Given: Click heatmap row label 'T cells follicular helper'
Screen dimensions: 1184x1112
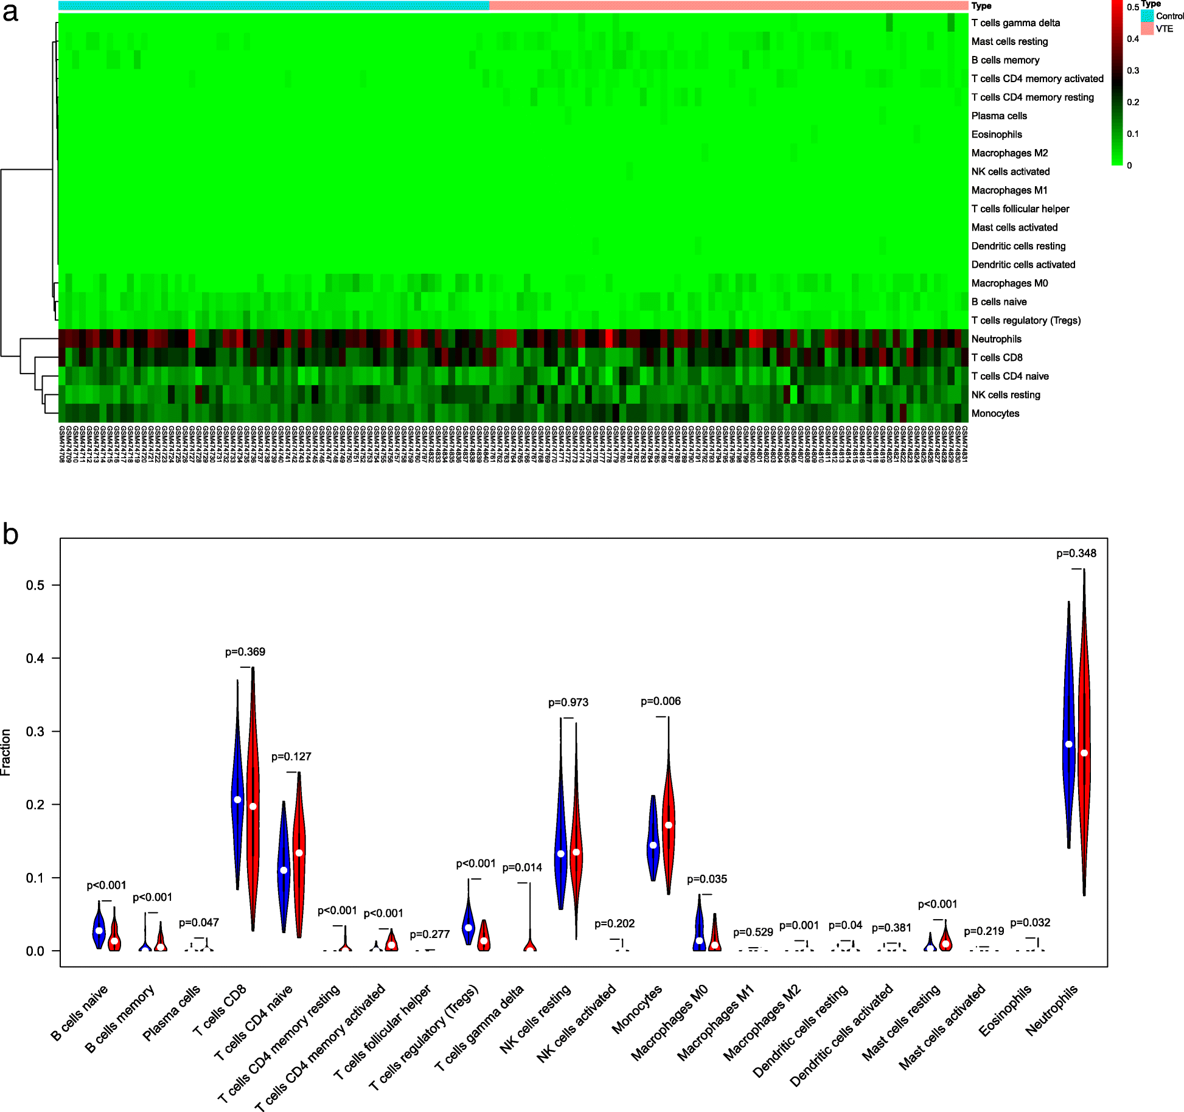Looking at the screenshot, I should pyautogui.click(x=1020, y=209).
